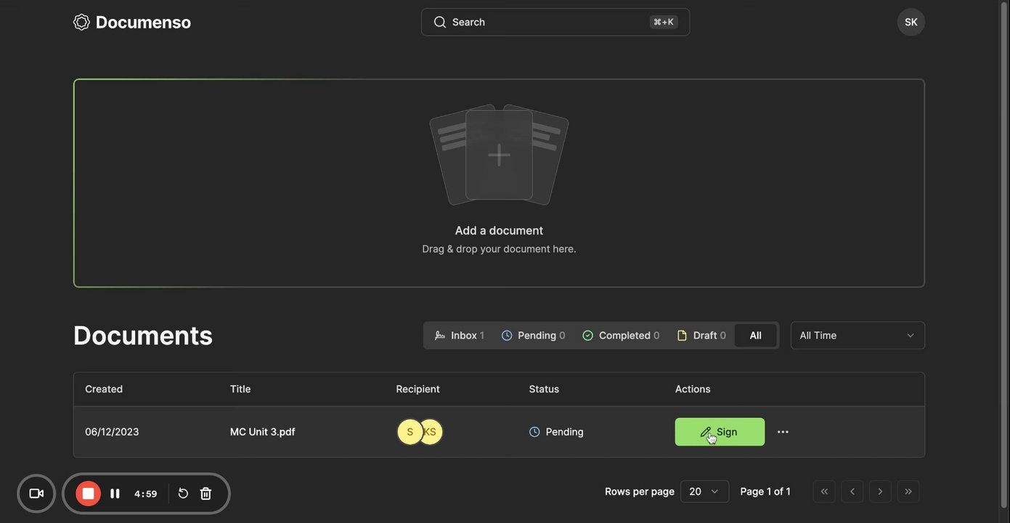
Task: Switch to the Draft tab
Action: pyautogui.click(x=701, y=336)
